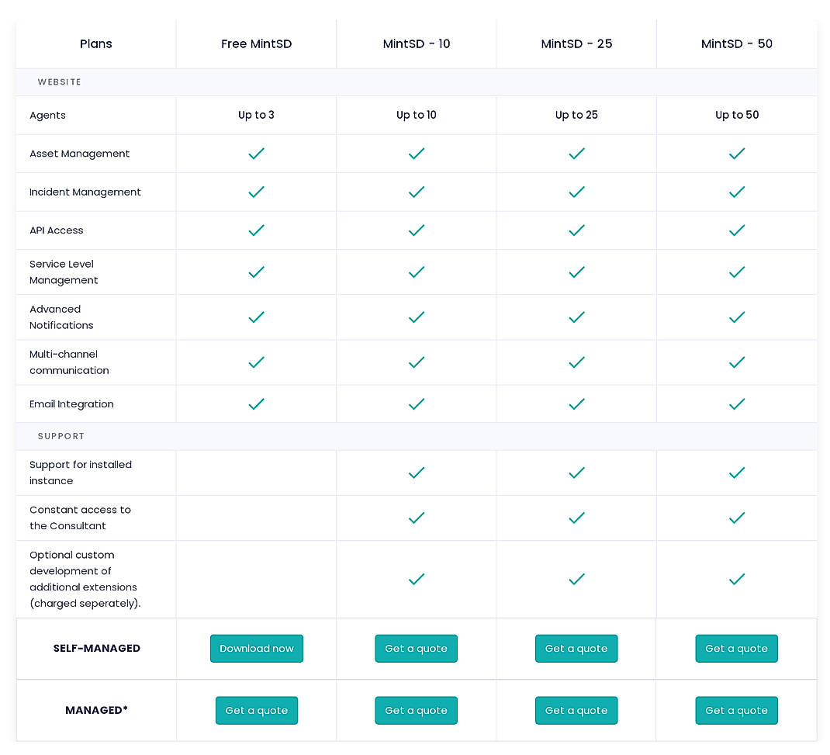Select the Free MintSD column header
The width and height of the screenshot is (830, 755).
click(256, 44)
